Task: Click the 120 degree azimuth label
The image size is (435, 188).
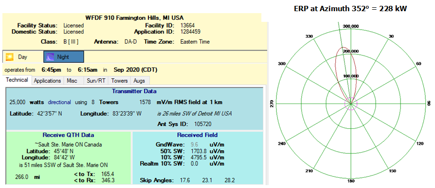Action: click(420, 144)
